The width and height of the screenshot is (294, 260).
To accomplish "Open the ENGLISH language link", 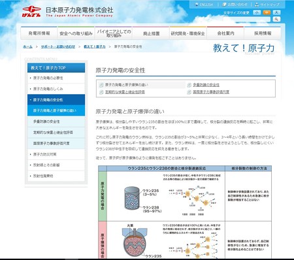I will [206, 5].
